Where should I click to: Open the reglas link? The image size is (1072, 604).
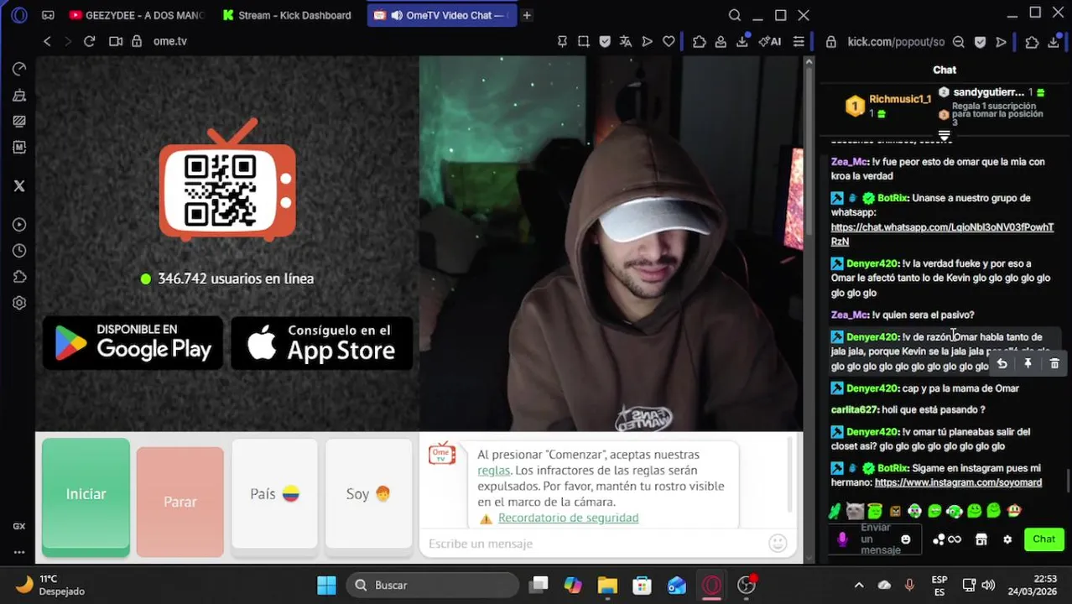pyautogui.click(x=493, y=471)
